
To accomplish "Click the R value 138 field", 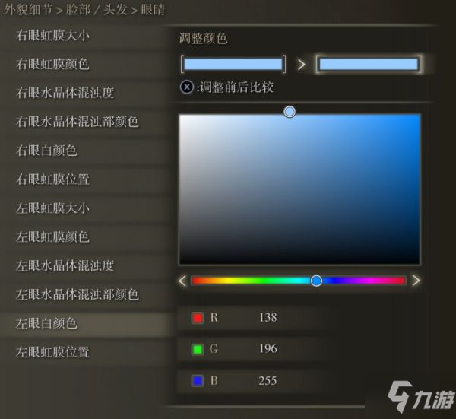I will (268, 317).
